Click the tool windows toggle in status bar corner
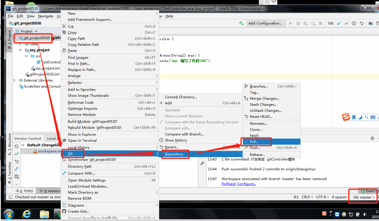Image resolution: width=379 pixels, height=221 pixels. click(x=10, y=197)
